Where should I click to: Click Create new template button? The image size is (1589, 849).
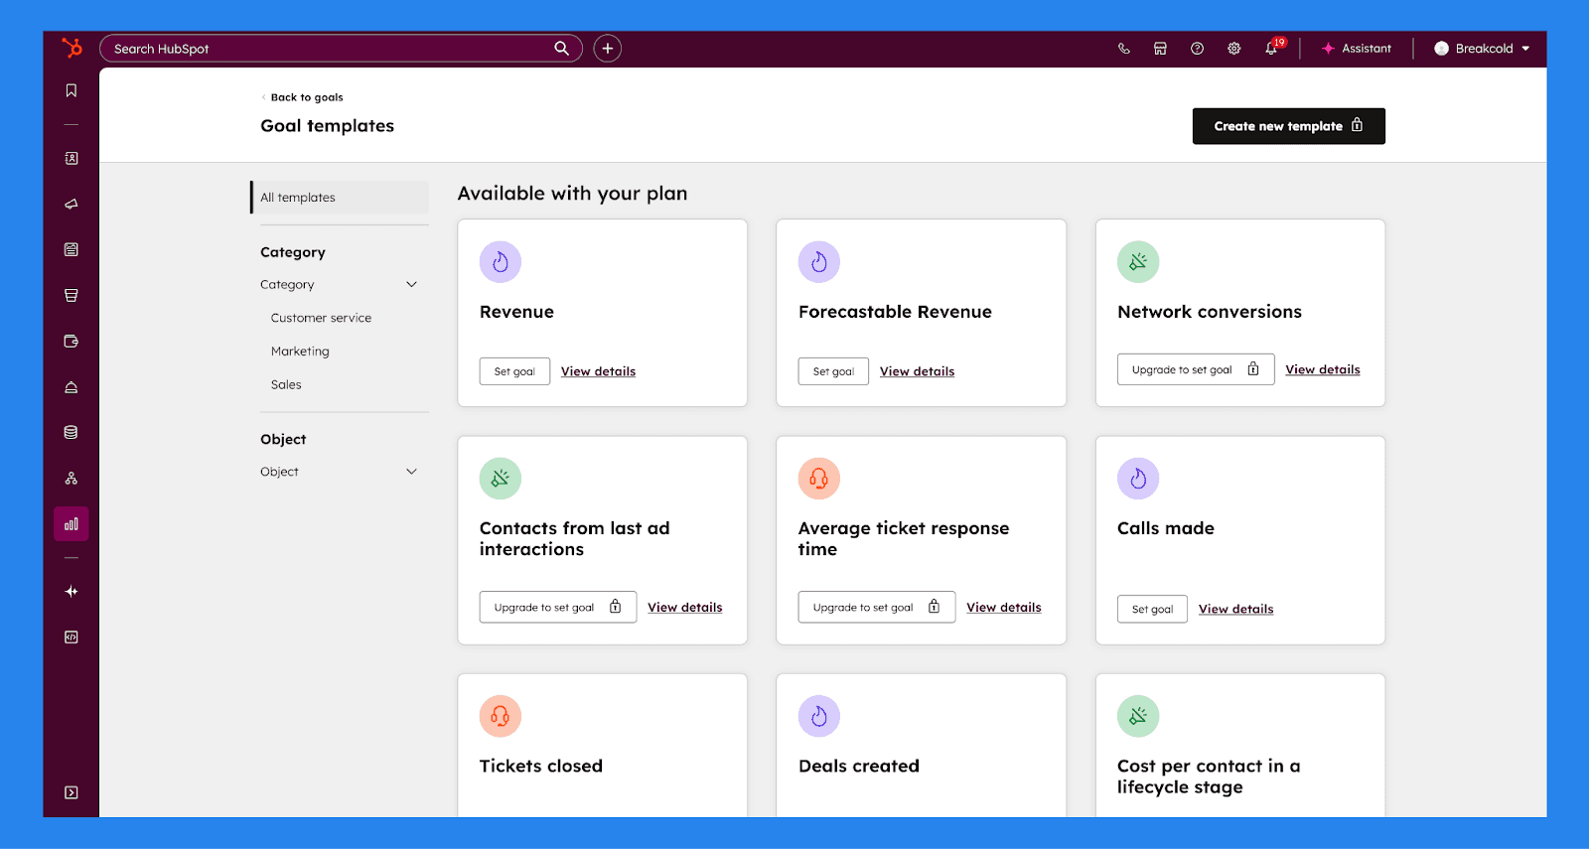point(1288,126)
